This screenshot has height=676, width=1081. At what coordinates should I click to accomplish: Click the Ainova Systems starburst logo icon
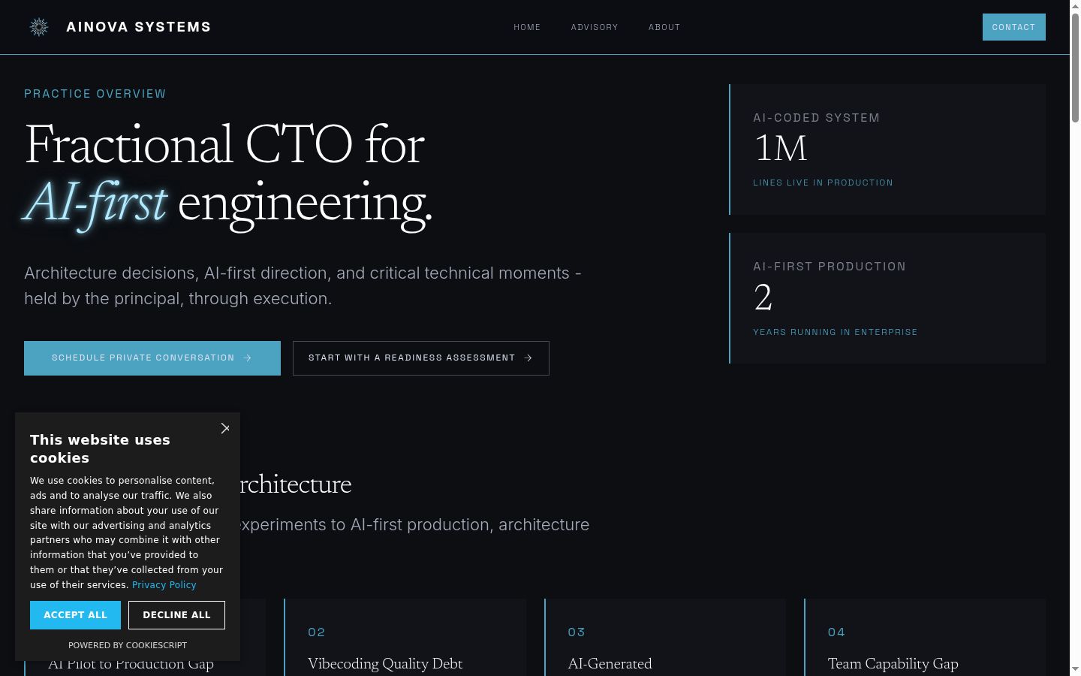point(39,27)
